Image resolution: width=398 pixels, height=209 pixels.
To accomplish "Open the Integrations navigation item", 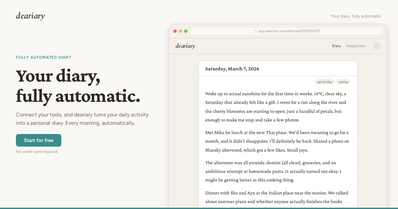I will pos(355,46).
